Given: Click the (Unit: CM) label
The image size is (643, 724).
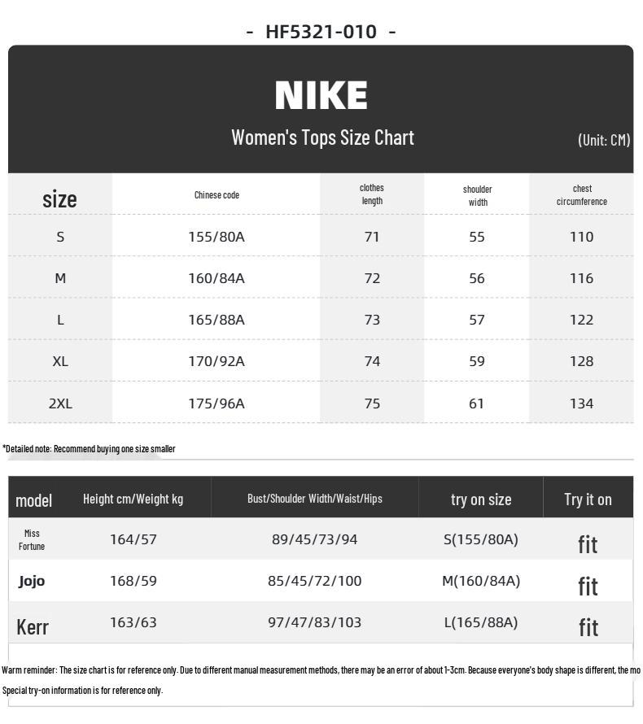Looking at the screenshot, I should [x=604, y=140].
